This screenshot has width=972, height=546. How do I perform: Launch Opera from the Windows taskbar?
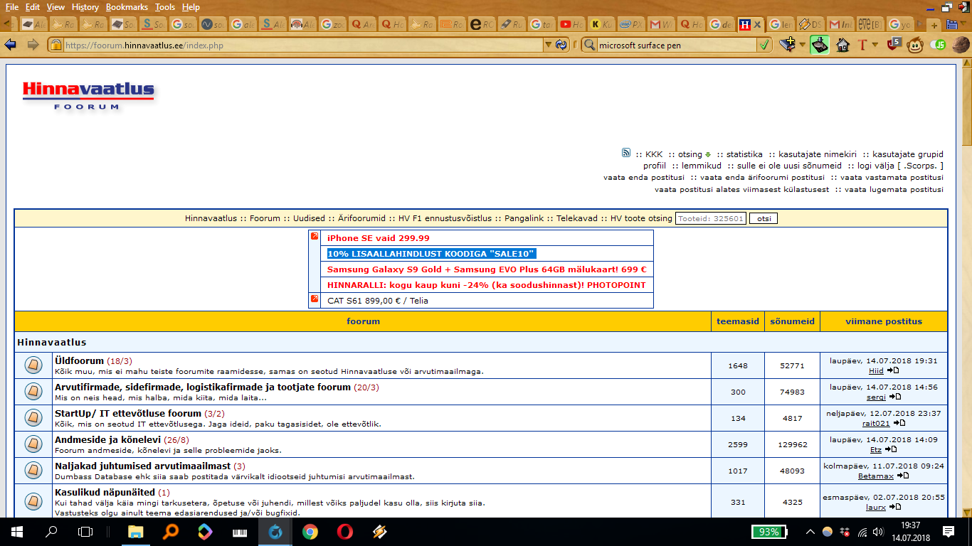tap(344, 532)
